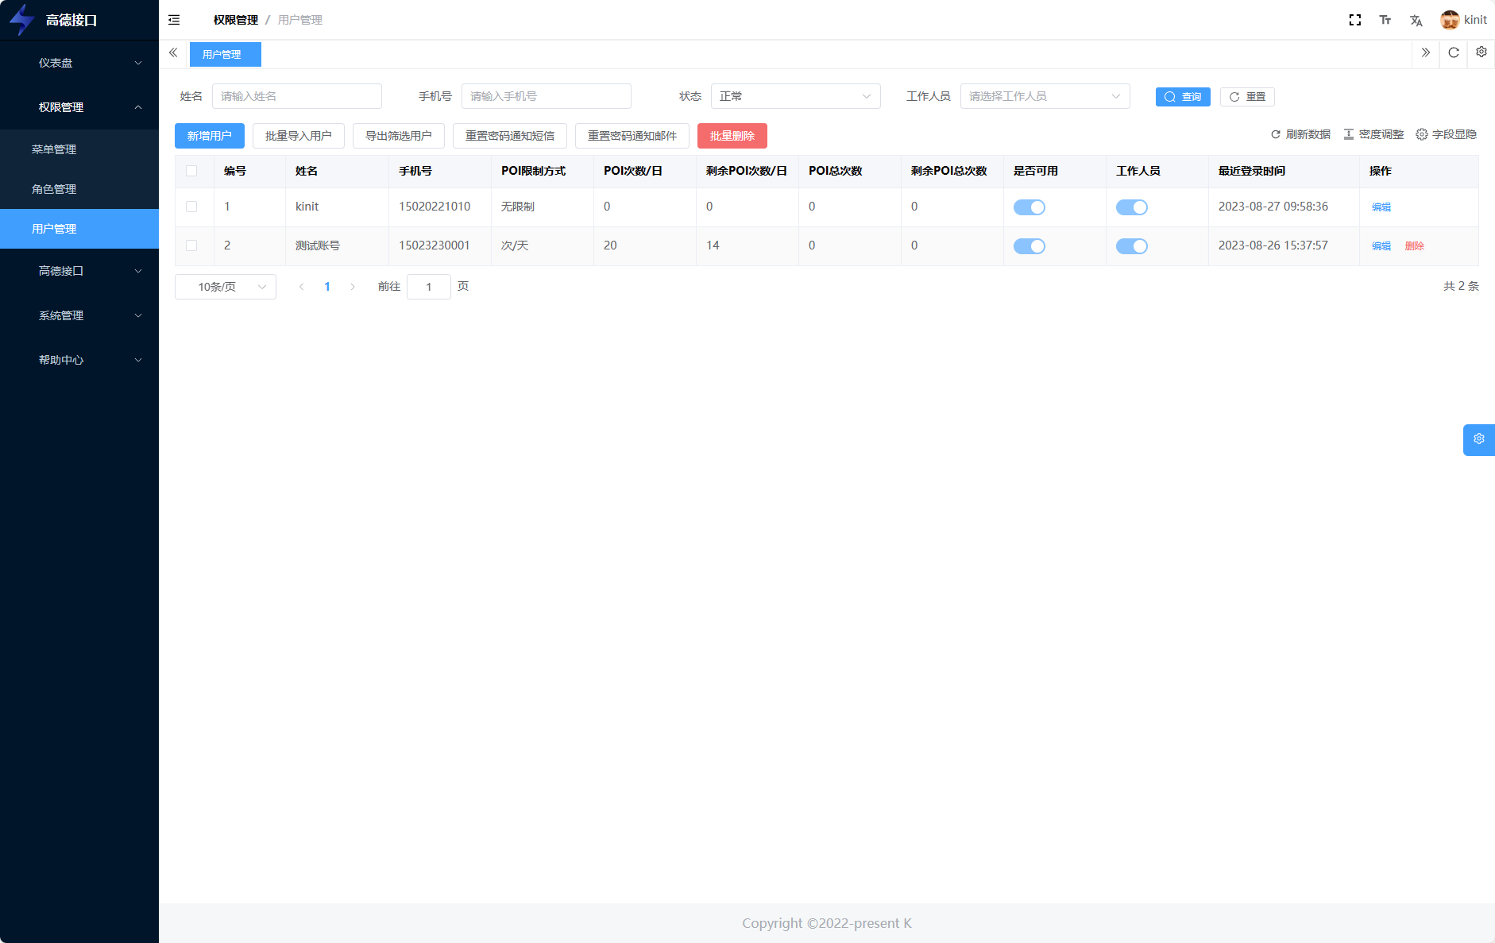This screenshot has width=1495, height=943.
Task: Collapse the sidebar with the hamburger icon
Action: click(x=174, y=20)
